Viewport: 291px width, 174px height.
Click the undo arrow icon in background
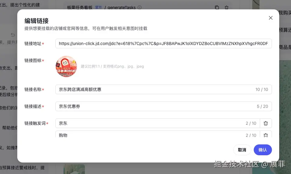point(13,35)
